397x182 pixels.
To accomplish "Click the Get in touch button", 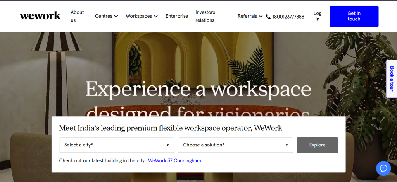I will coord(354,16).
